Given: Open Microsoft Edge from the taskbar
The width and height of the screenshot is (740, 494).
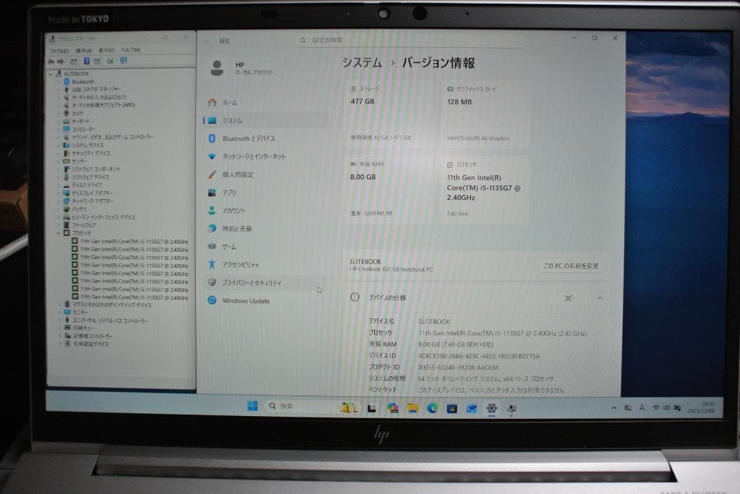Looking at the screenshot, I should pos(431,406).
